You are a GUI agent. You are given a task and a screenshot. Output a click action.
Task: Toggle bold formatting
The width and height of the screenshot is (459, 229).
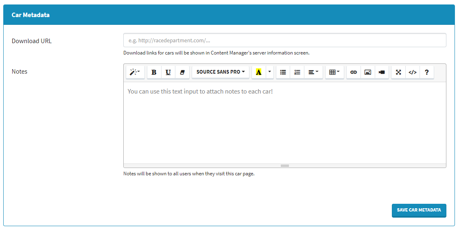[154, 72]
